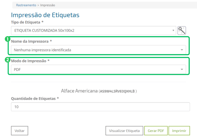Click the PDF print mode field
This screenshot has width=197, height=139.
[98, 69]
